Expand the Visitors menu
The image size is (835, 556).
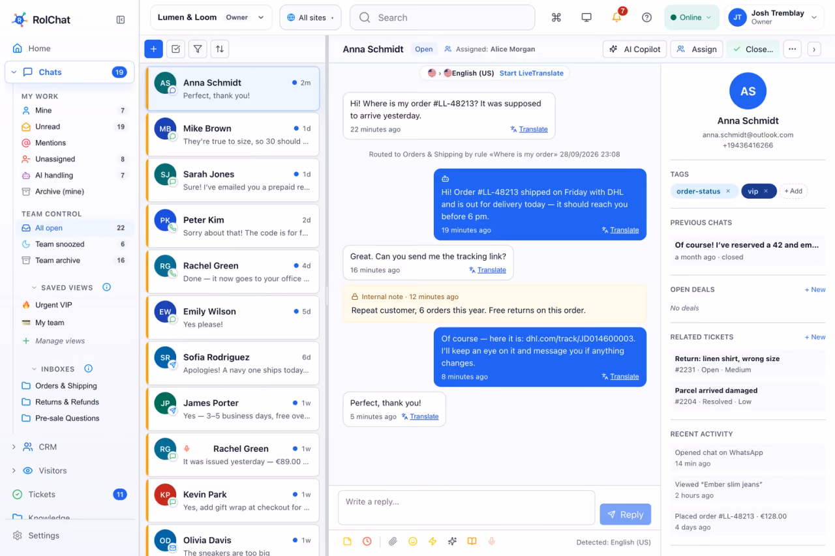(x=14, y=471)
